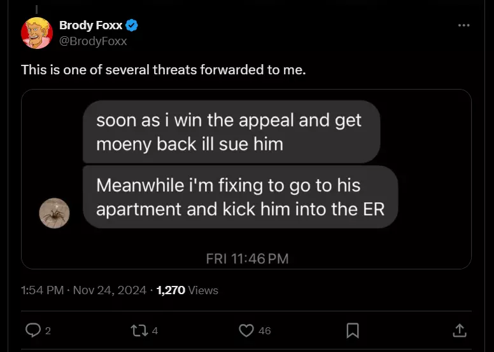Open the Brody Foxx display name
The width and height of the screenshot is (494, 352).
91,25
